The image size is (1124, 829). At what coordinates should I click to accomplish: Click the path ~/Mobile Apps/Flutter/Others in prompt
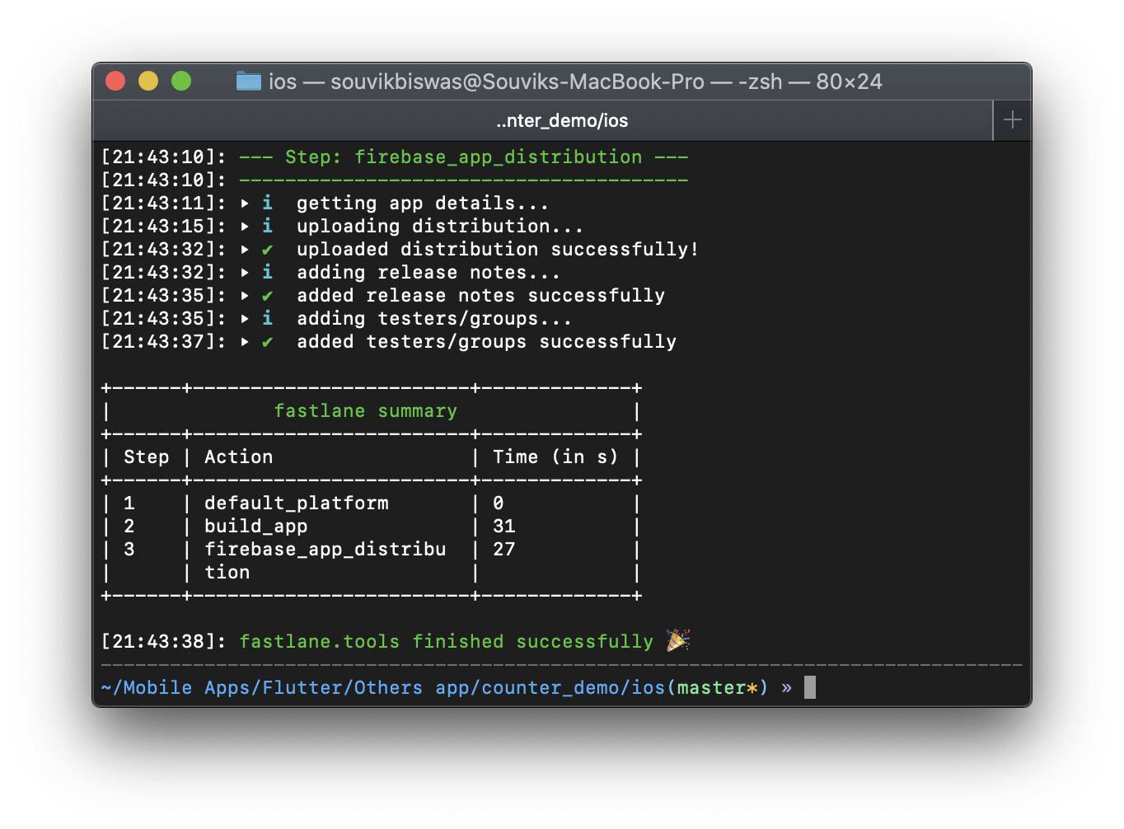tap(261, 687)
